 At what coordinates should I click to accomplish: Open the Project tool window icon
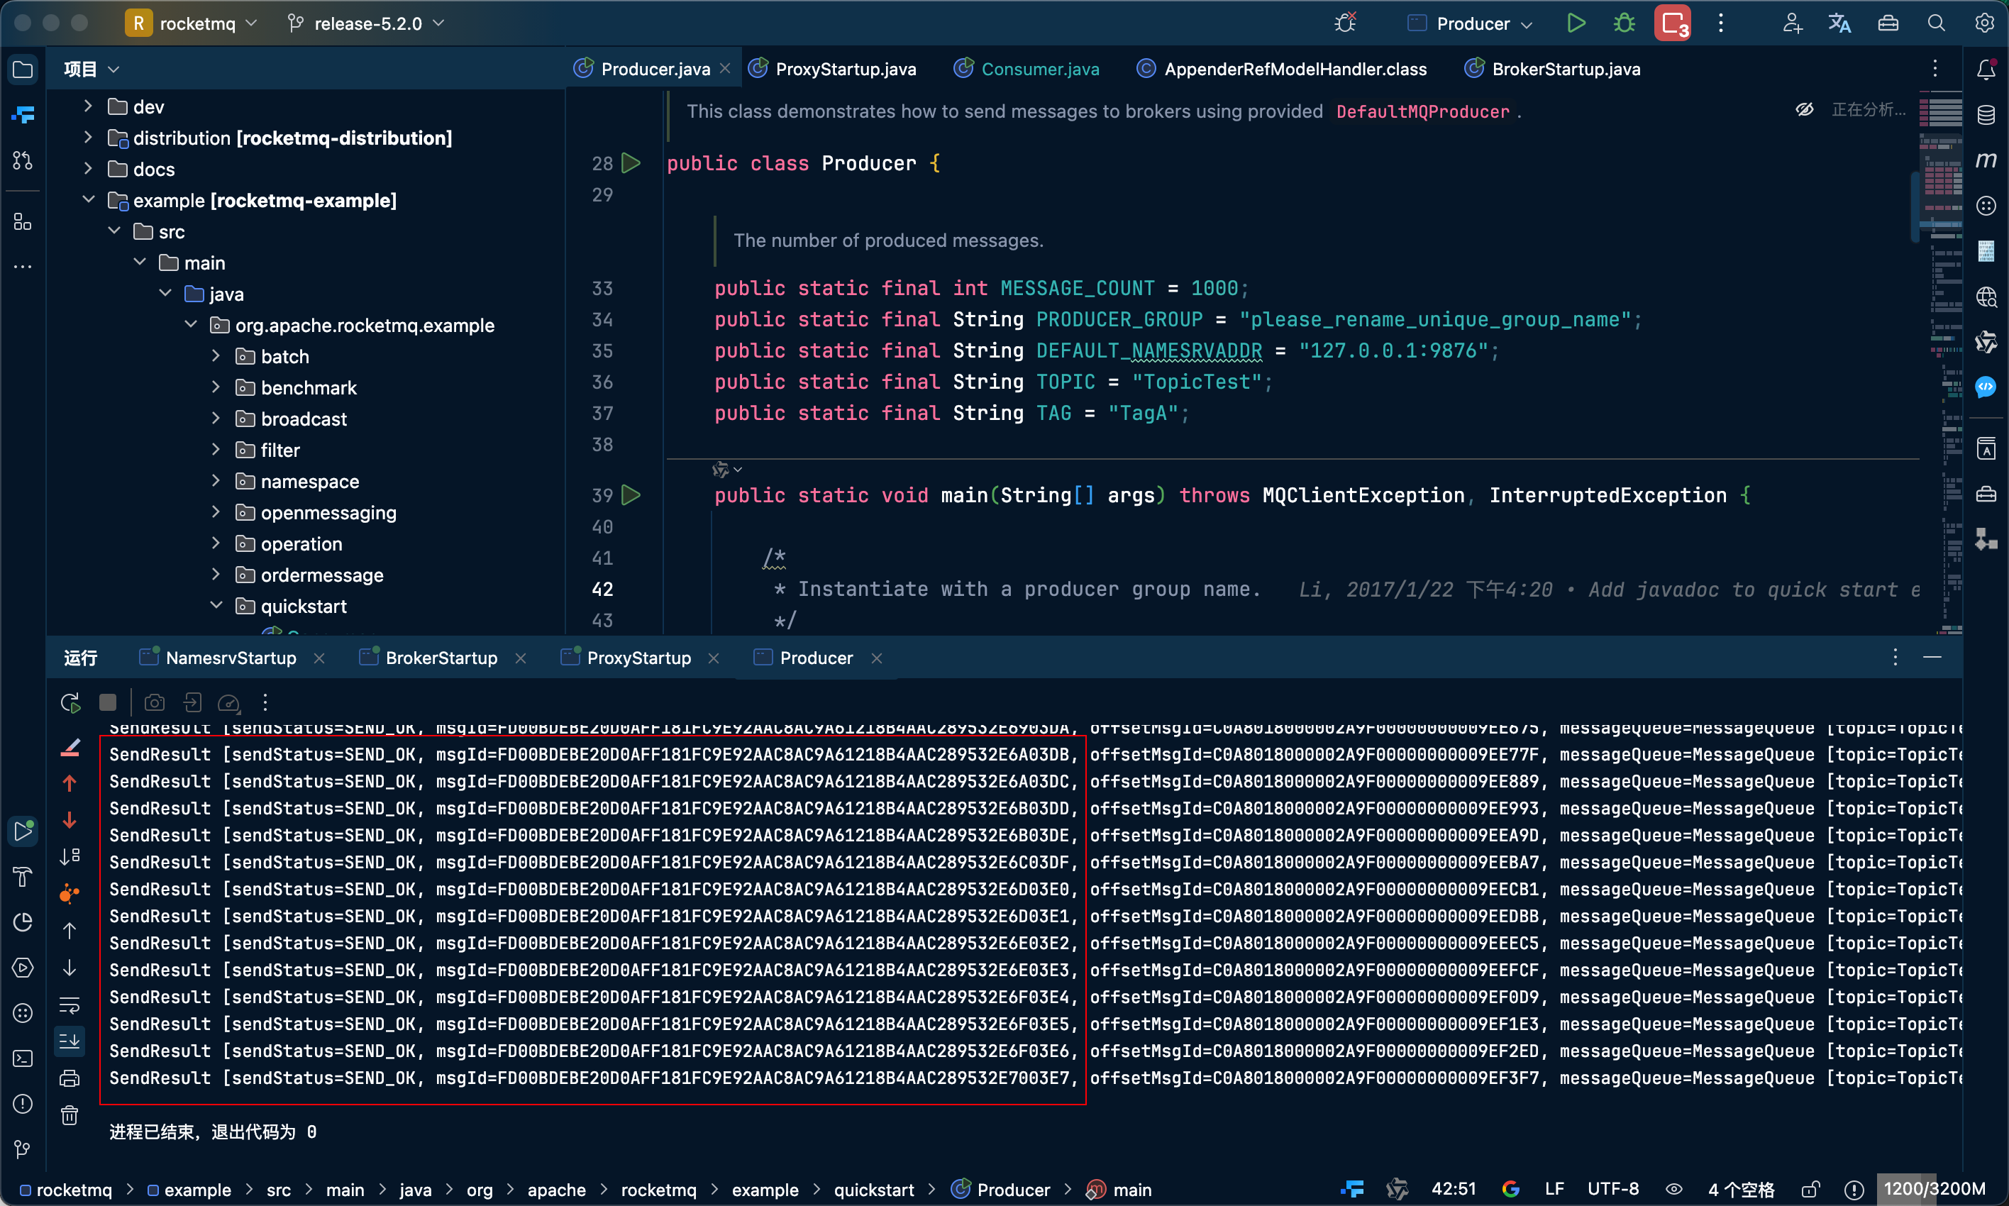coord(23,70)
